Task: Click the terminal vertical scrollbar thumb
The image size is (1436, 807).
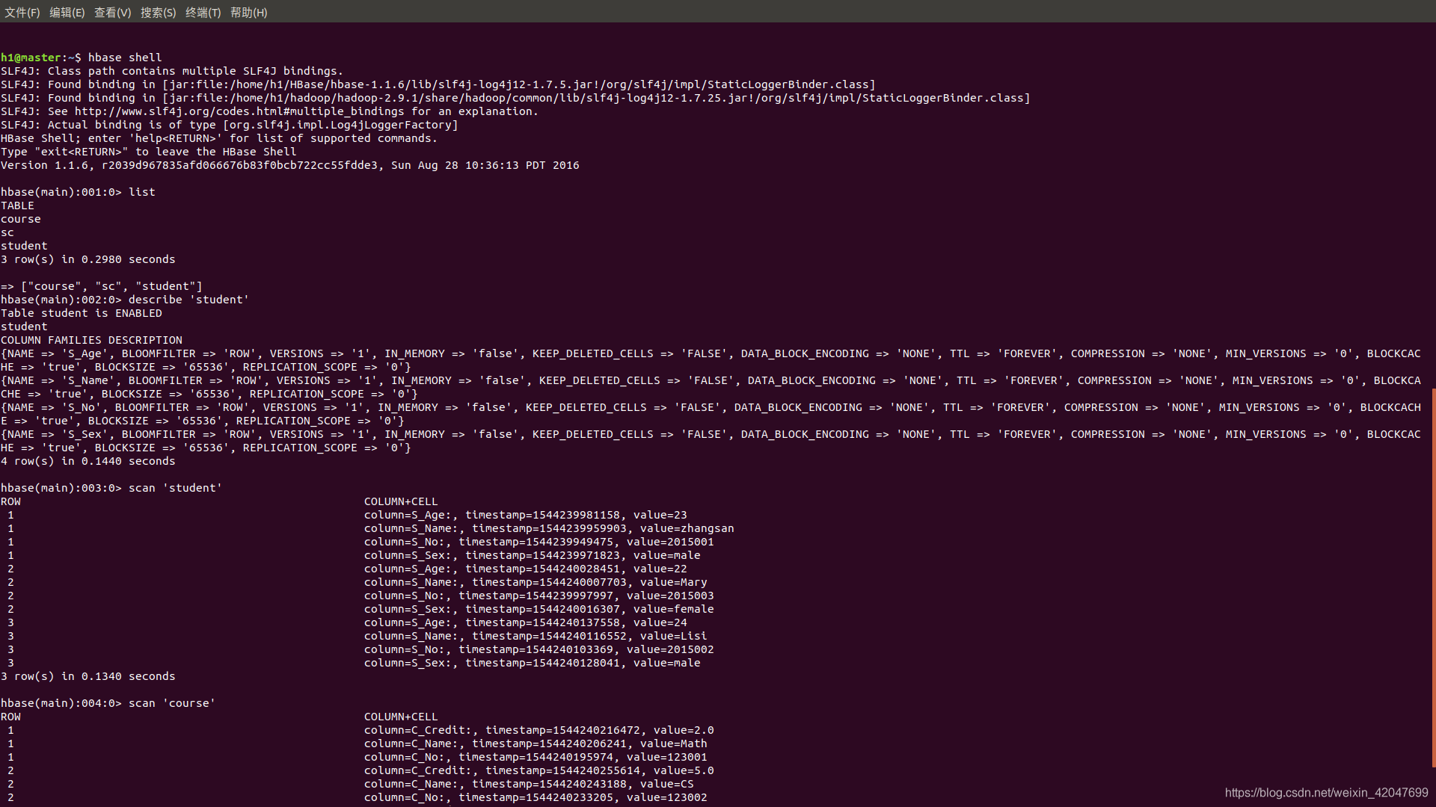Action: [1433, 578]
